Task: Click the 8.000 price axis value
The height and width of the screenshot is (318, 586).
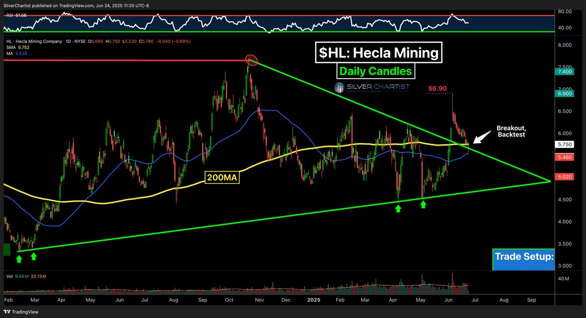Action: point(565,45)
